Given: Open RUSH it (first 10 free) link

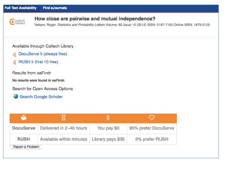Looking at the screenshot, I should pyautogui.click(x=38, y=62).
